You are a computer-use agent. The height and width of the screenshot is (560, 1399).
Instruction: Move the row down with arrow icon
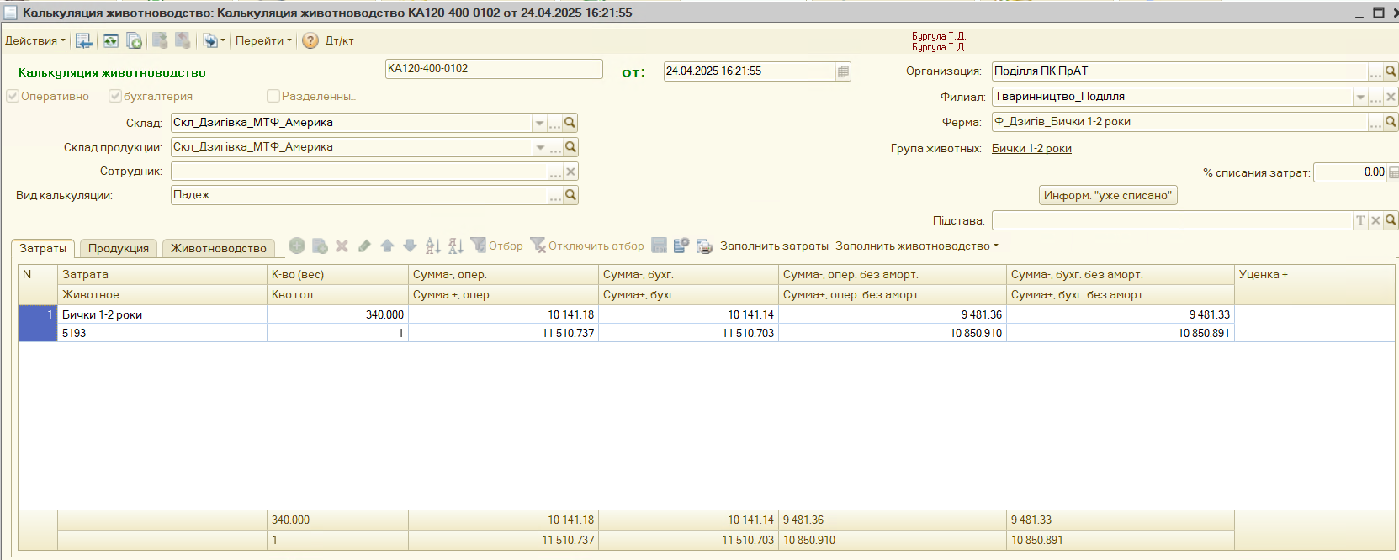click(410, 246)
